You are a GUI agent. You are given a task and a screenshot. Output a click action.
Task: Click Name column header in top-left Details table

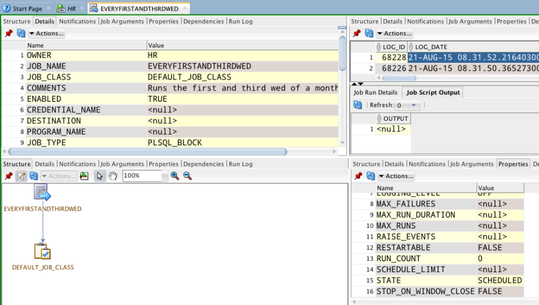pos(87,45)
